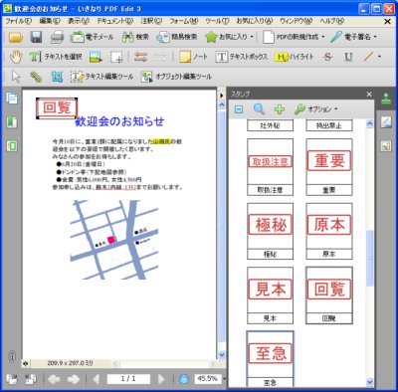Viewport: 398px width, 392px height.
Task: Select the 取扱注意 stamp thumbnail
Action: tap(271, 167)
